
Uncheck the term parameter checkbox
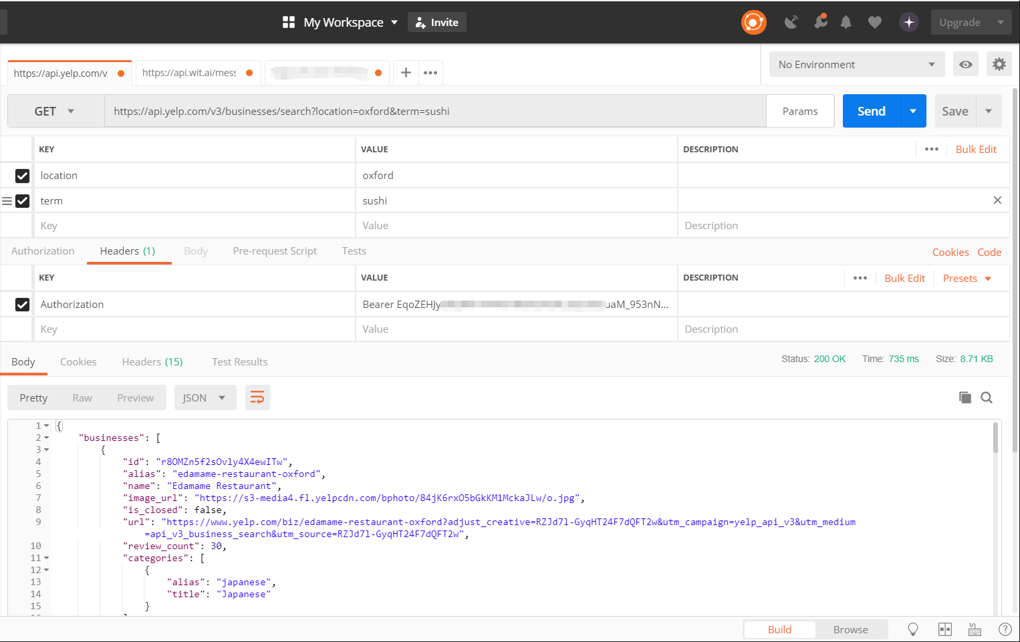[22, 201]
